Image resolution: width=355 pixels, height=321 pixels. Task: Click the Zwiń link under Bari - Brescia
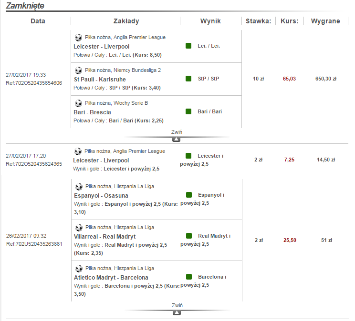tap(177, 132)
